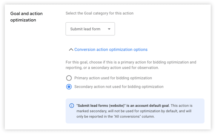Select the Secondary action radio button
This screenshot has width=215, height=135.
click(x=69, y=87)
